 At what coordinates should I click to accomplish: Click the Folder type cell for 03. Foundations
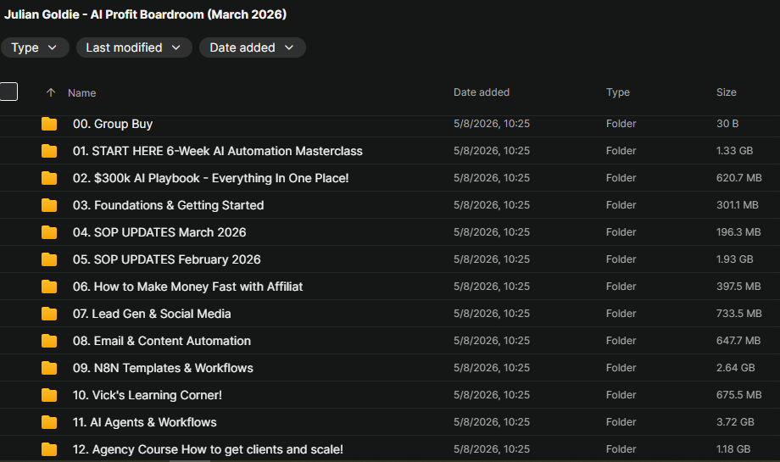621,205
